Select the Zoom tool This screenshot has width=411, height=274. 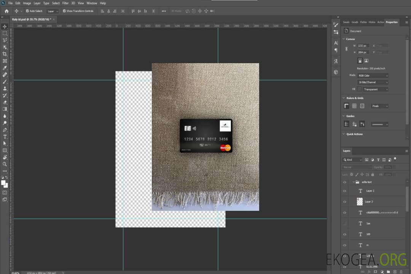5,164
